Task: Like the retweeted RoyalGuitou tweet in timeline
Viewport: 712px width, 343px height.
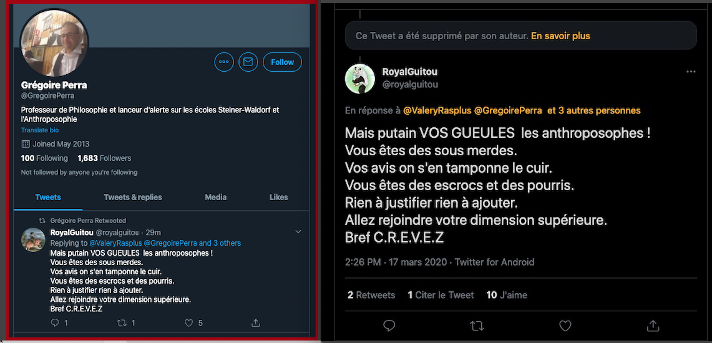Action: pyautogui.click(x=189, y=323)
